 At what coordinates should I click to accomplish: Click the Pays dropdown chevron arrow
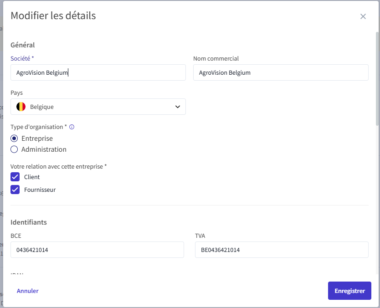pos(178,107)
